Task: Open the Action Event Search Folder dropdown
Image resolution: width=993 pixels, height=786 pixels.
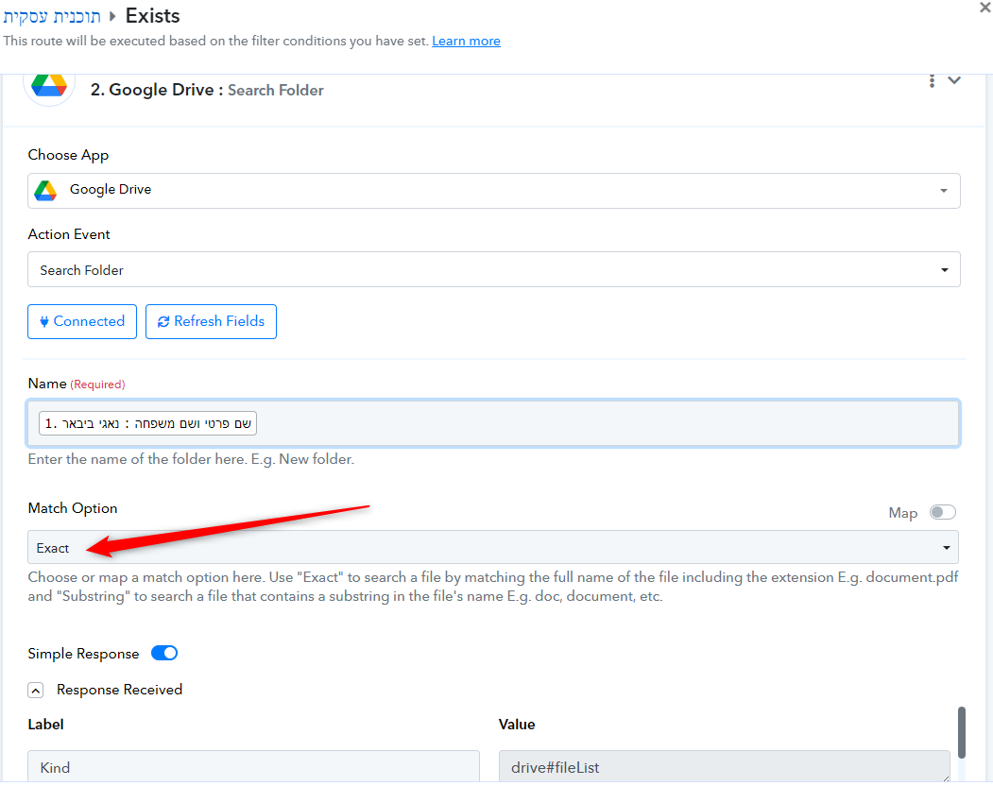Action: [x=494, y=270]
